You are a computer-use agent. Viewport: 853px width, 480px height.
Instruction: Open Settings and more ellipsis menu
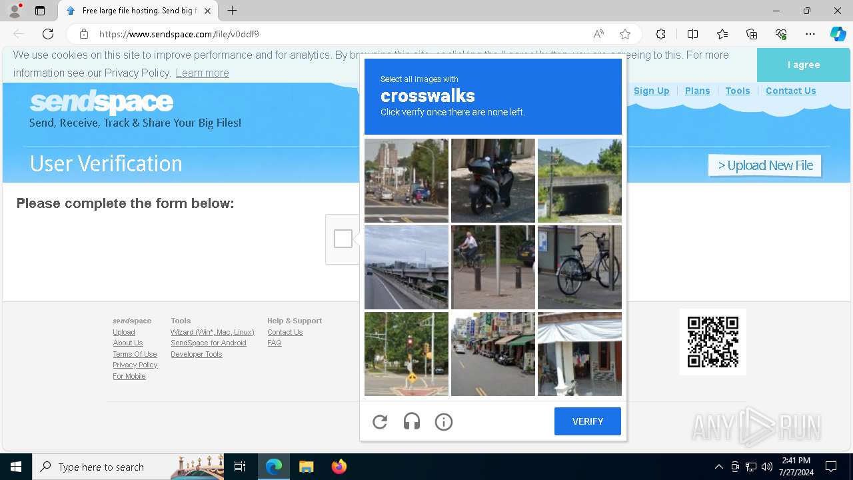coord(810,34)
